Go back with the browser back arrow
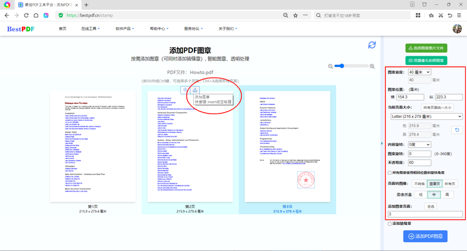This screenshot has height=251, width=467. (x=7, y=15)
